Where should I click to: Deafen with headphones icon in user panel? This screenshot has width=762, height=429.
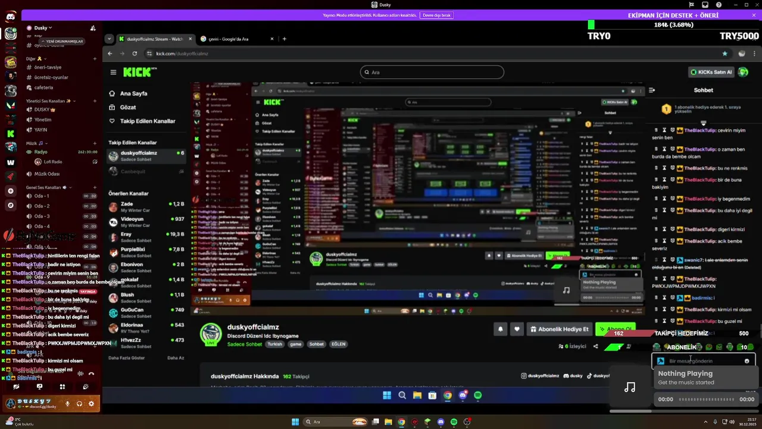click(x=79, y=403)
